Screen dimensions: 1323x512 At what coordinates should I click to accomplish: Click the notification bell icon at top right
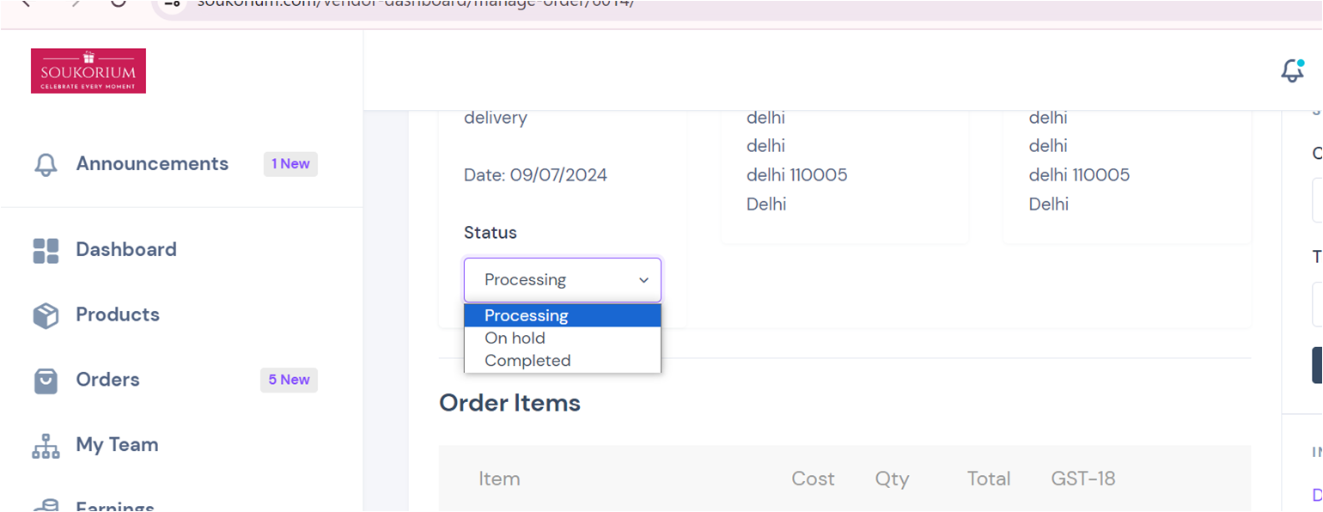coord(1292,70)
